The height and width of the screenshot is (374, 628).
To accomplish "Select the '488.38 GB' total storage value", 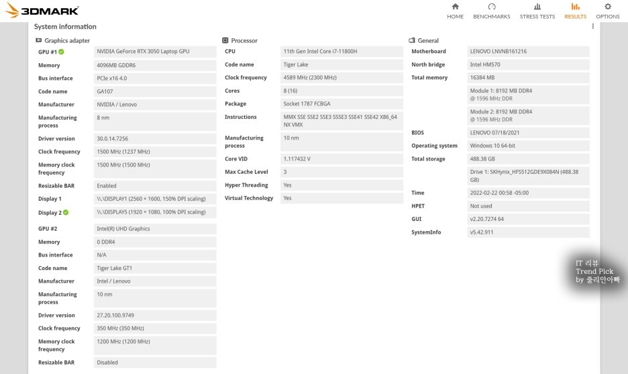I will tap(528, 159).
